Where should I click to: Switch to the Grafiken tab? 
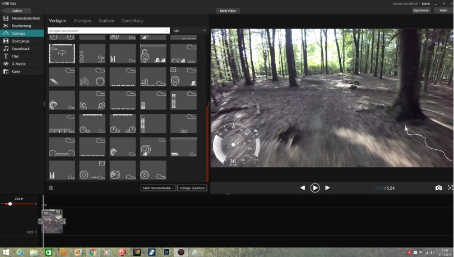(106, 21)
